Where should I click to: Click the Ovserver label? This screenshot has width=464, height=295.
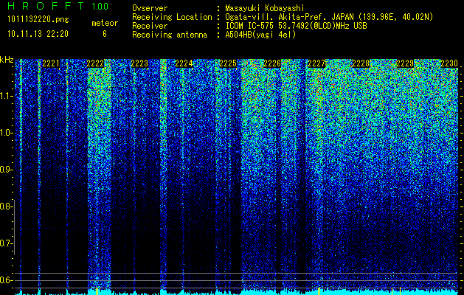point(150,8)
